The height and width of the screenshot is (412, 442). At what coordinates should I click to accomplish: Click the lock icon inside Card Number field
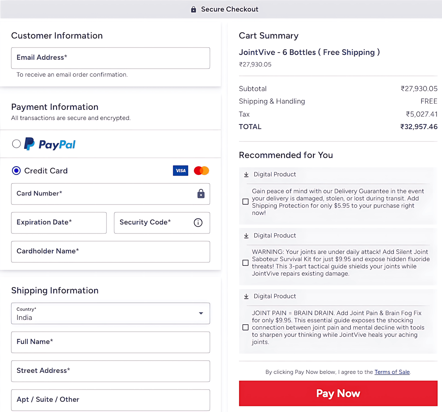pyautogui.click(x=201, y=194)
